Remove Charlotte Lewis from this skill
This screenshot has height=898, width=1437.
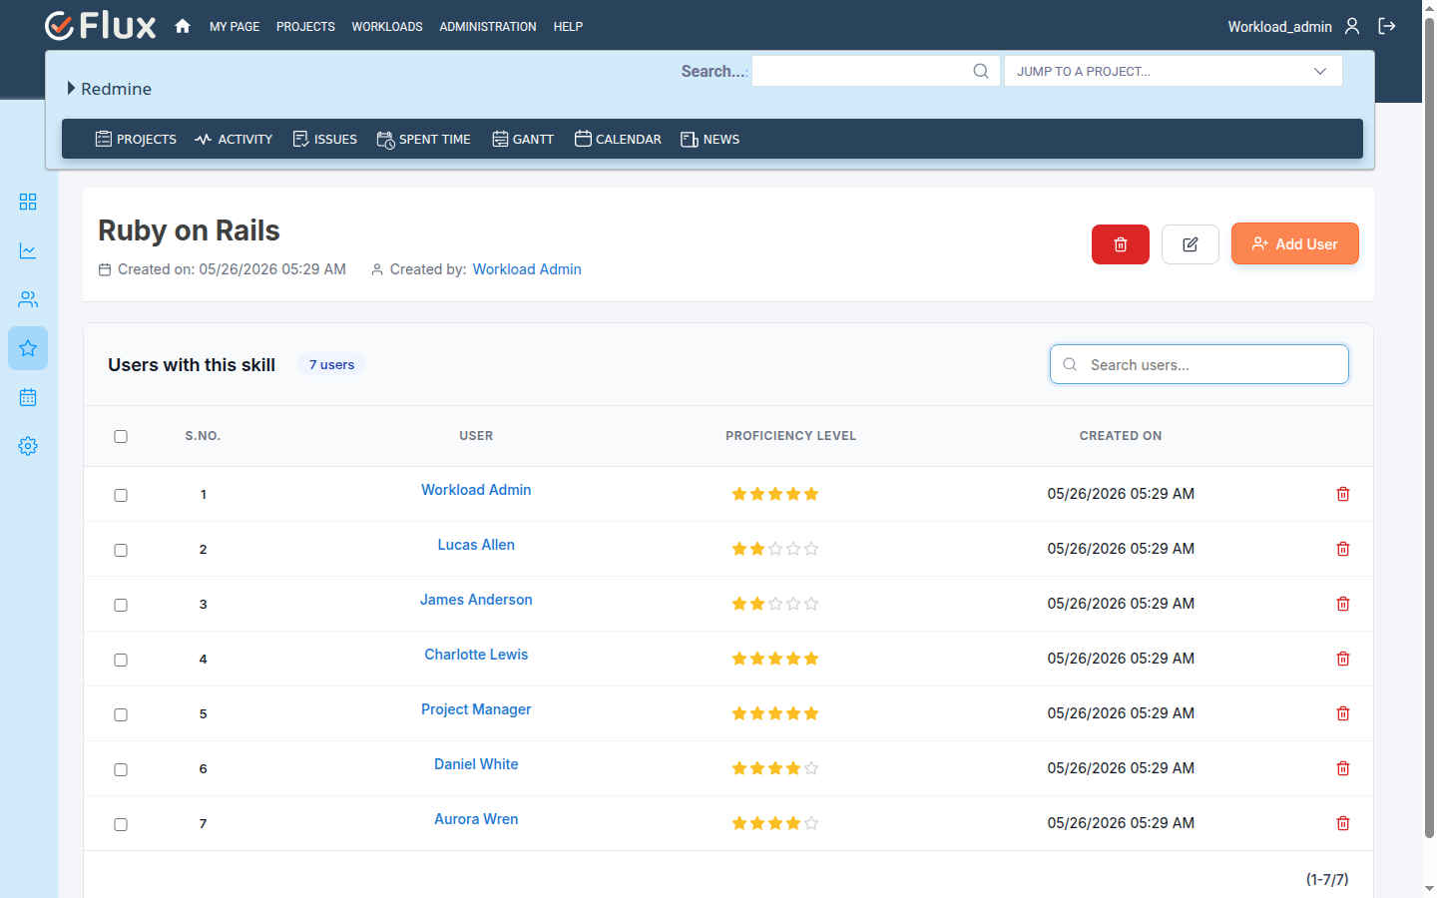tap(1343, 659)
